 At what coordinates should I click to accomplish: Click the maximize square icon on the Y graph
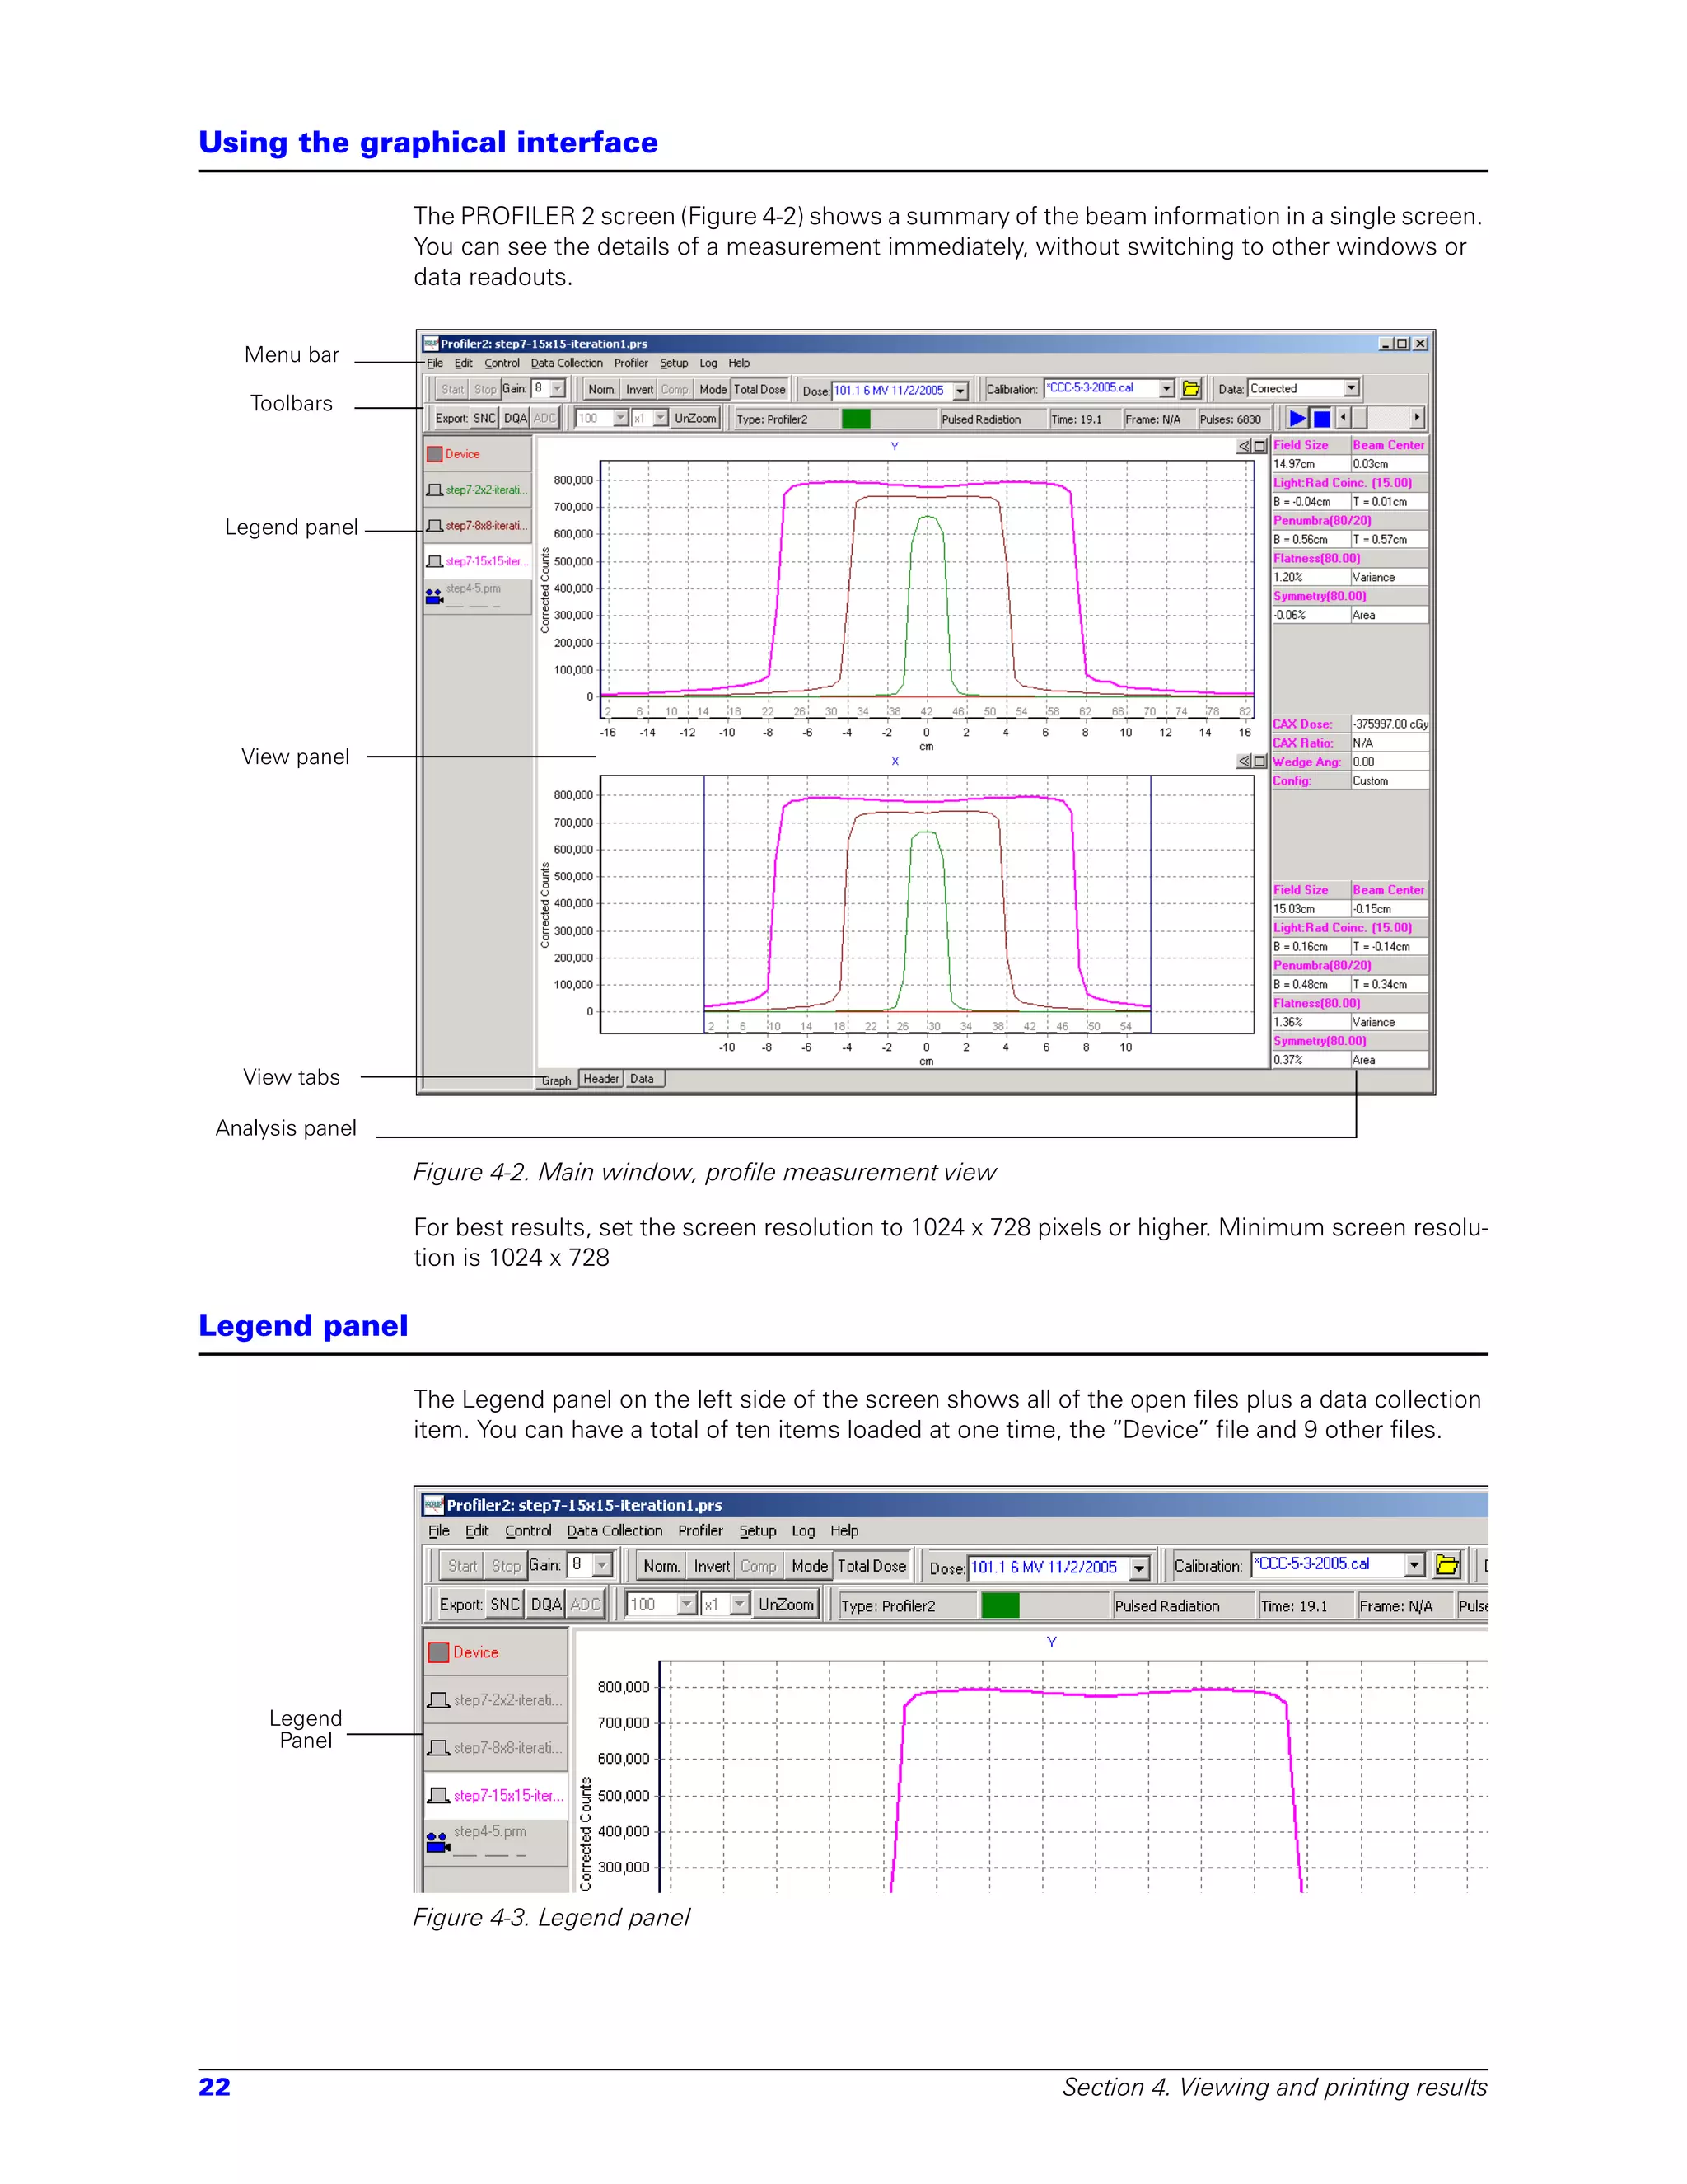pos(1260,446)
